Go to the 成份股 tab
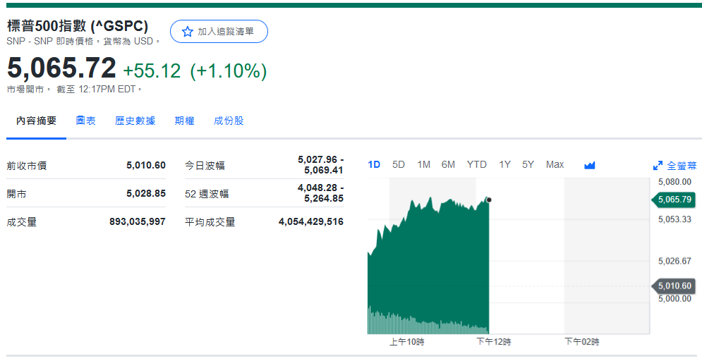Viewport: 702px width, 361px height. pyautogui.click(x=229, y=121)
